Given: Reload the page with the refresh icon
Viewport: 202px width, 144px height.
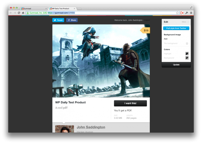Looking at the screenshot, I should 19,13.
